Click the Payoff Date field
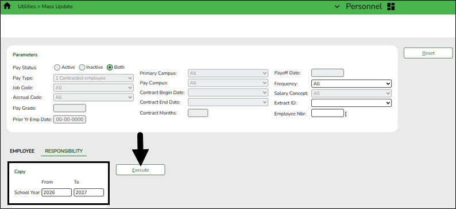Viewport: 456px width, 209px height. (x=327, y=73)
